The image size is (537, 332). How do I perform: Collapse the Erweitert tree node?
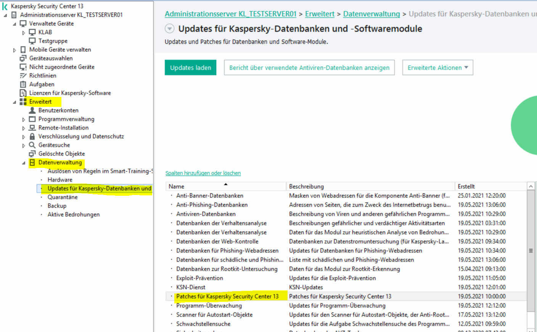pos(14,102)
